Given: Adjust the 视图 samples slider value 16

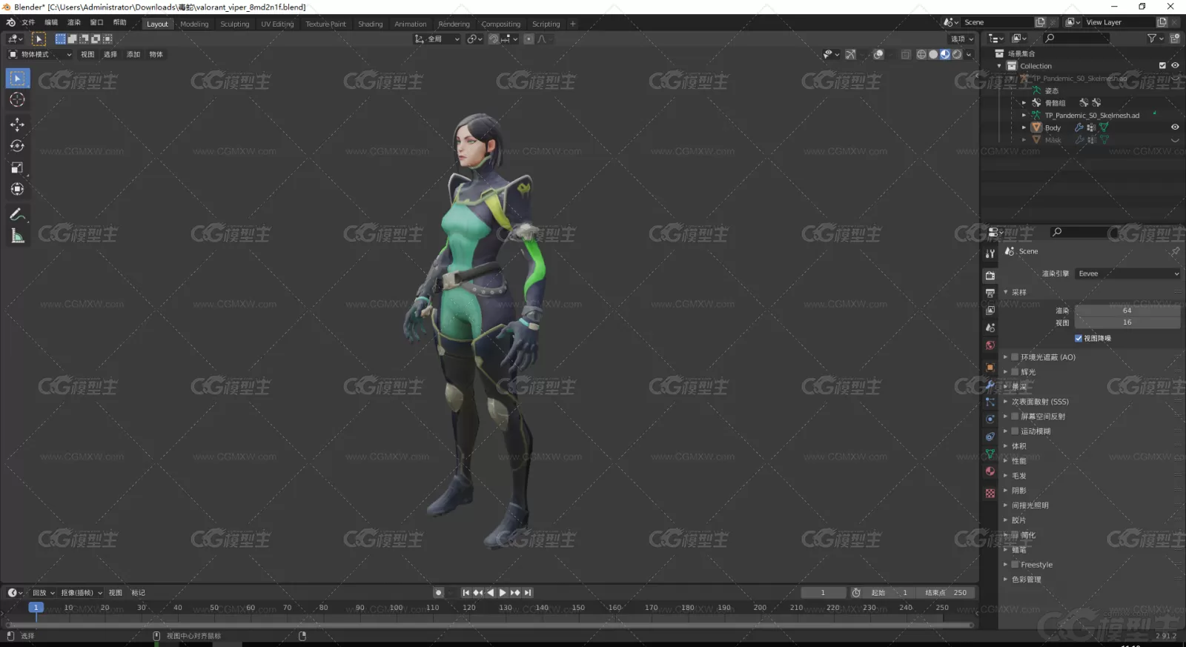Looking at the screenshot, I should point(1127,323).
